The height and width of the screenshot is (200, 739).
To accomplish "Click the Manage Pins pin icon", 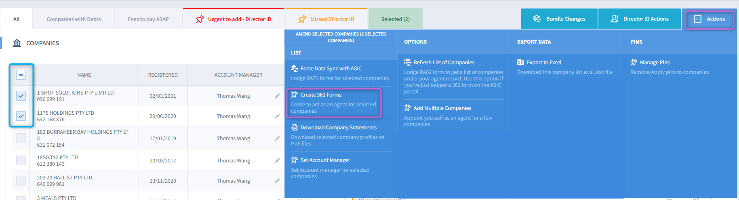I will click(x=634, y=62).
